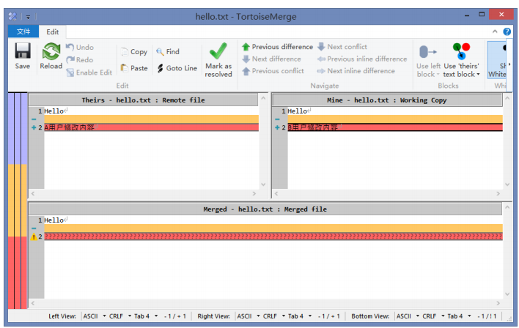Viewport: 519px width, 328px height.
Task: Open the Left View CRLF dropdown
Action: pyautogui.click(x=119, y=316)
